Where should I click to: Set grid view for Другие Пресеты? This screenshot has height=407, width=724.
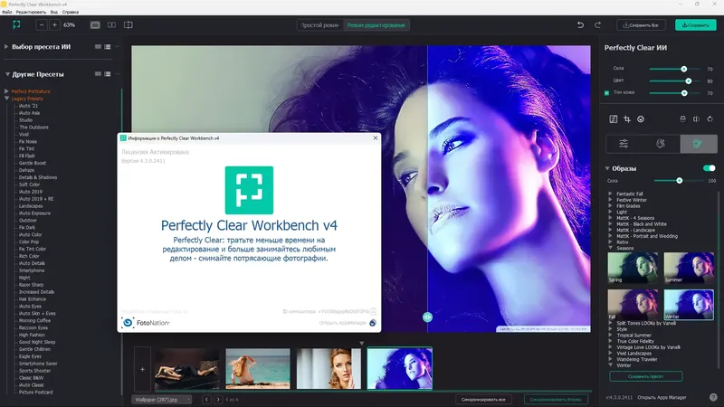coord(98,74)
